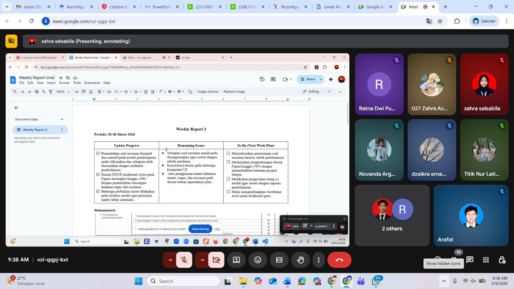Click the Windows taskbar Search box
The width and height of the screenshot is (514, 289).
(x=183, y=281)
